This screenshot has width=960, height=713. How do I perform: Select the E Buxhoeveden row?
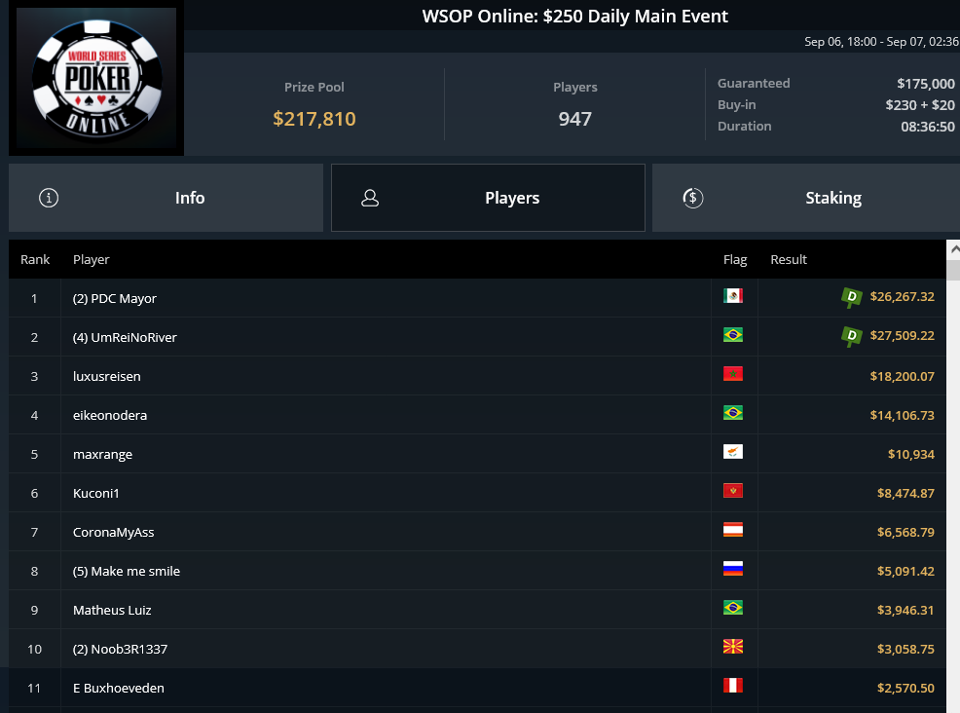(477, 688)
